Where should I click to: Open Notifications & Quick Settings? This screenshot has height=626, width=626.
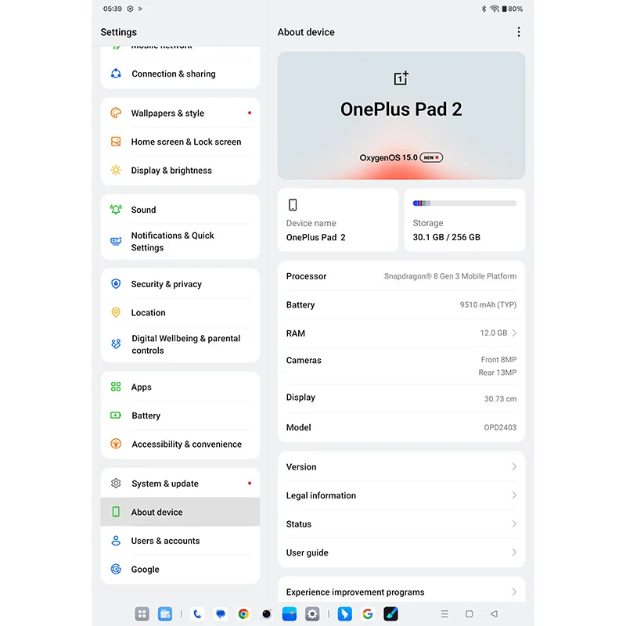tap(180, 241)
